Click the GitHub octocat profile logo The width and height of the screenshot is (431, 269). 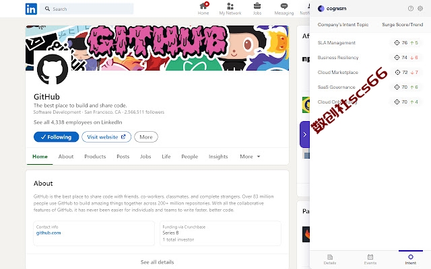click(53, 69)
